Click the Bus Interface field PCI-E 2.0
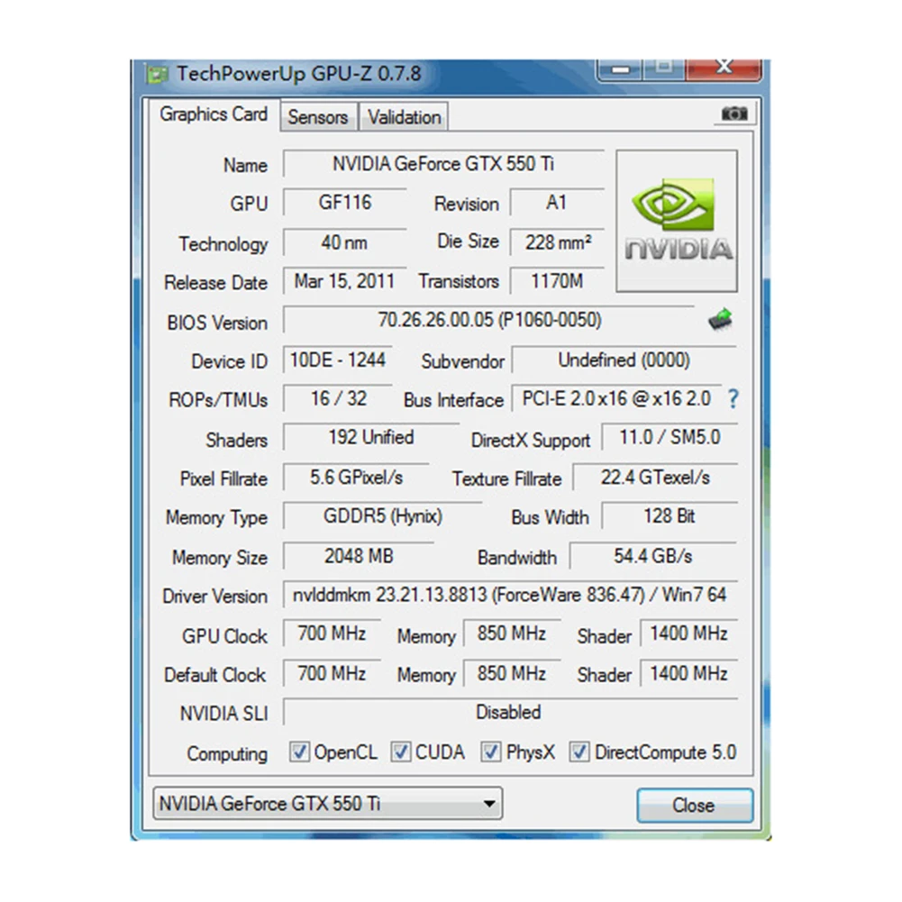 (616, 398)
